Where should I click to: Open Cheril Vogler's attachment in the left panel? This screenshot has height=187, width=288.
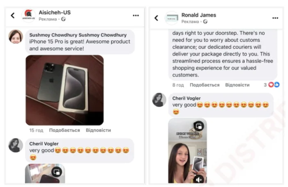point(45,173)
